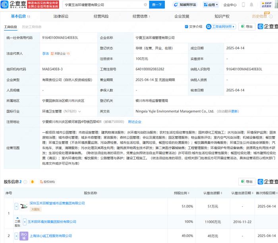
Task: Switch to 知识产权 tab
Action: [x=222, y=16]
